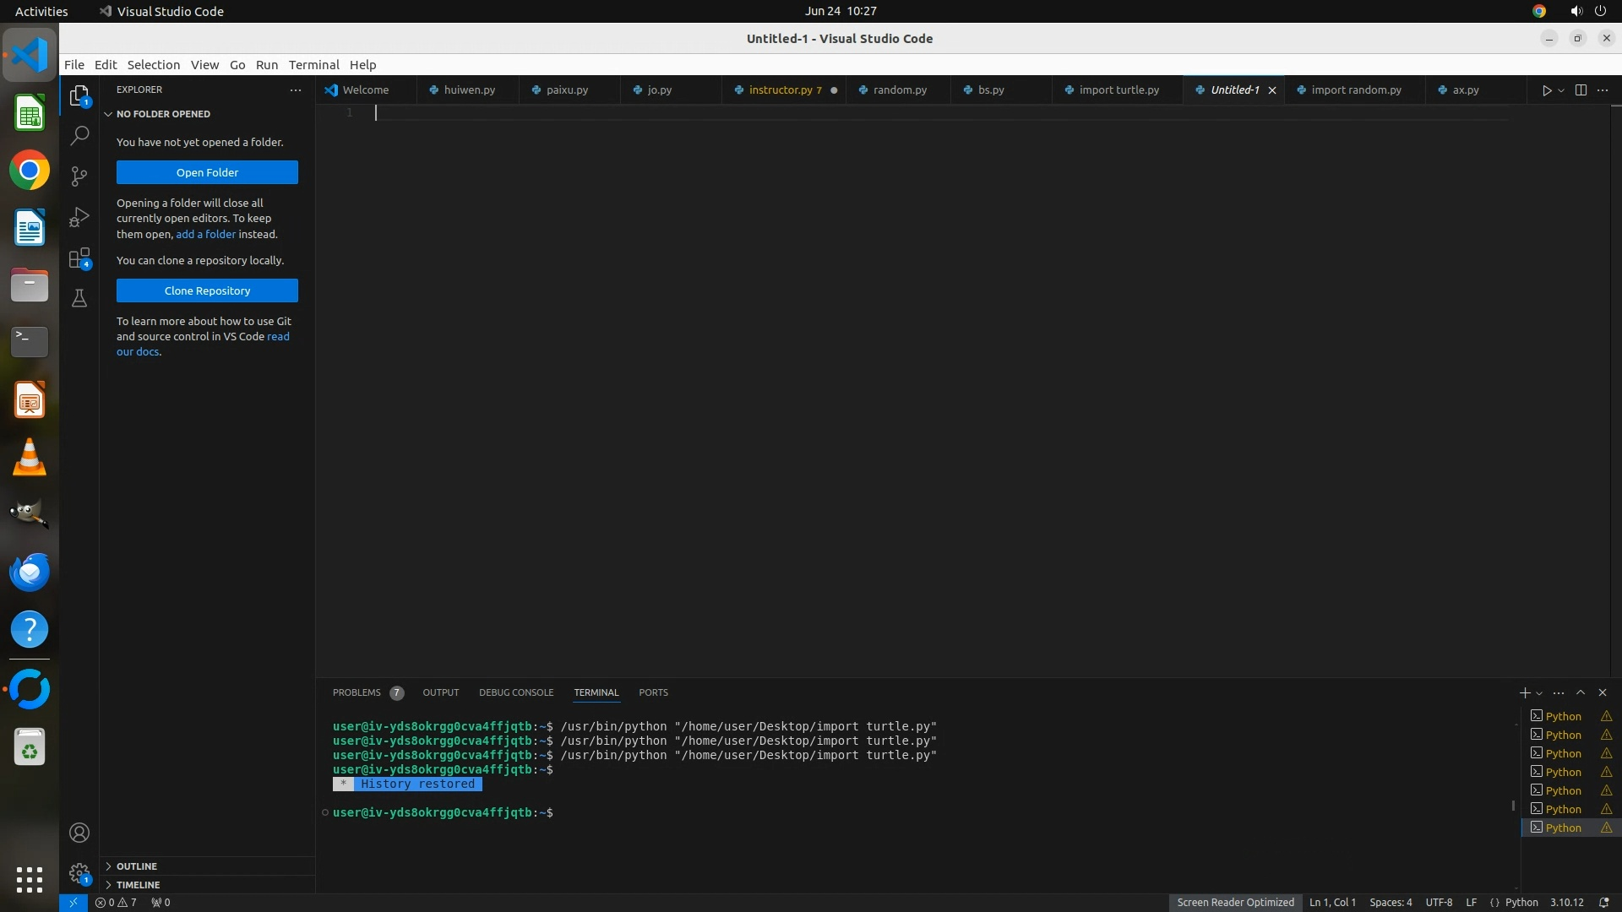Switch to the instructor.py tab

tap(780, 90)
